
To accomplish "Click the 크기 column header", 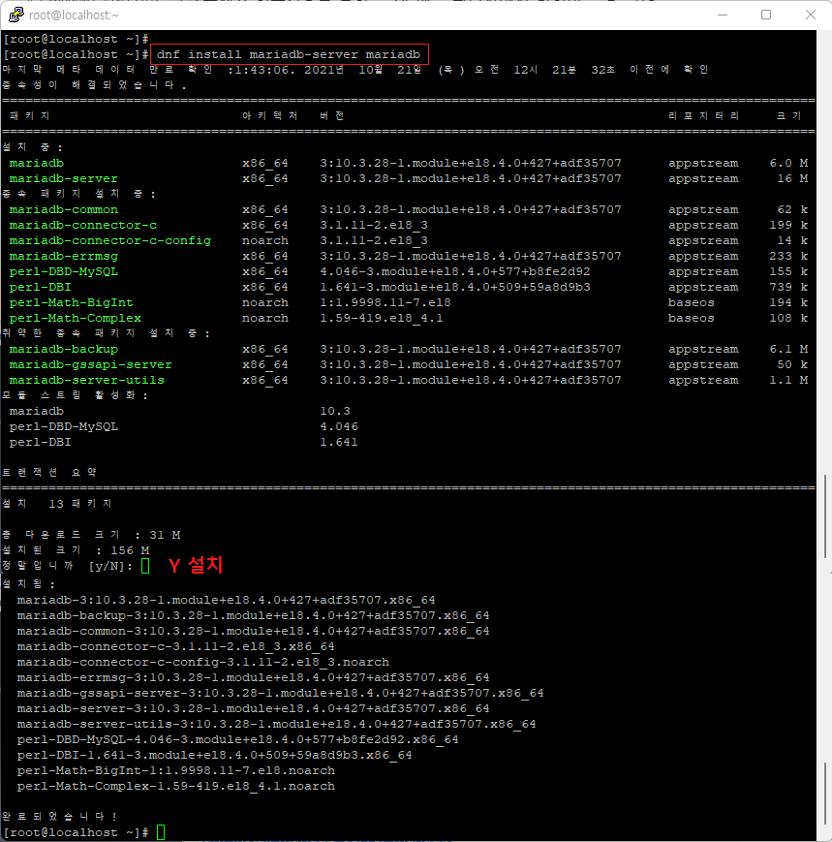I will pos(788,116).
